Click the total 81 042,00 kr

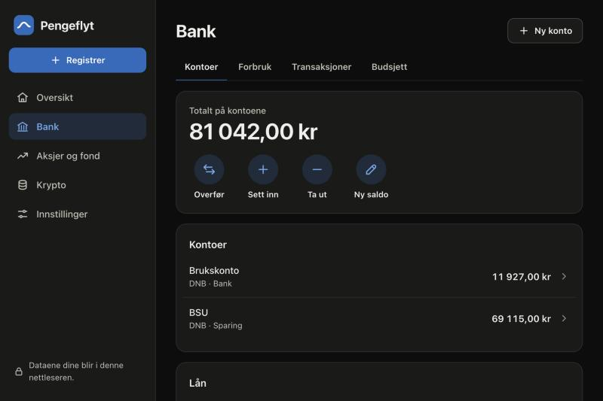[x=253, y=132]
